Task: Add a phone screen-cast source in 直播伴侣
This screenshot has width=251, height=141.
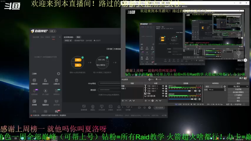Action: pyautogui.click(x=102, y=107)
